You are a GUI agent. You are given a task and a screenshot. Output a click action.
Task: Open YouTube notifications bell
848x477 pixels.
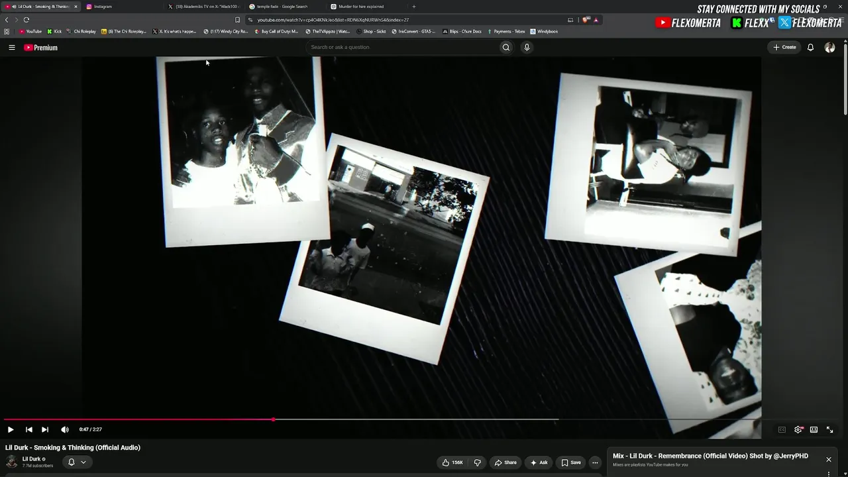point(810,47)
